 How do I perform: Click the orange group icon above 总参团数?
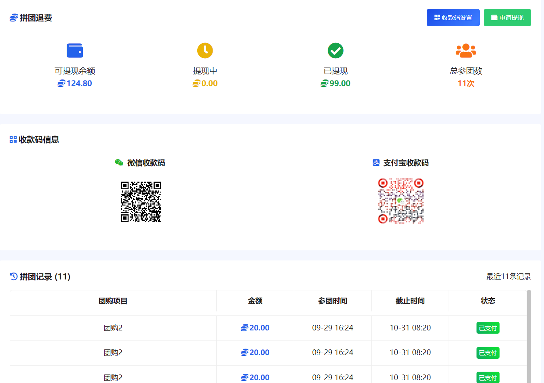[466, 51]
